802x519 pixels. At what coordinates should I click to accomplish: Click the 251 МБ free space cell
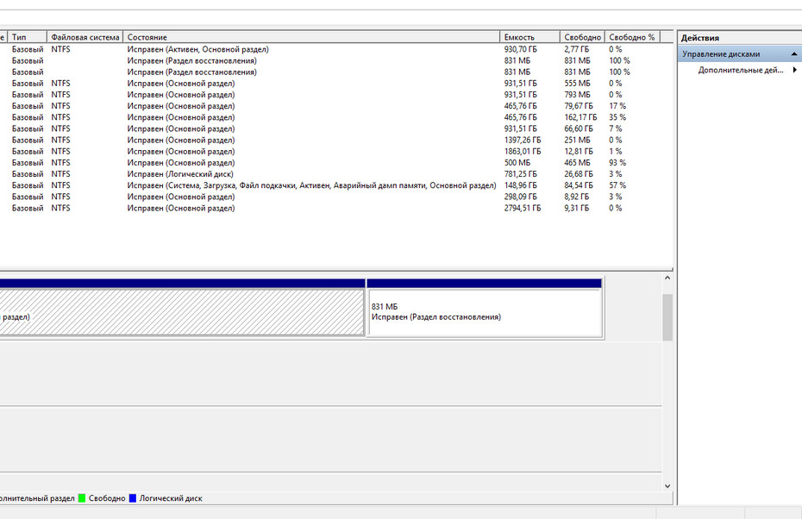click(577, 141)
